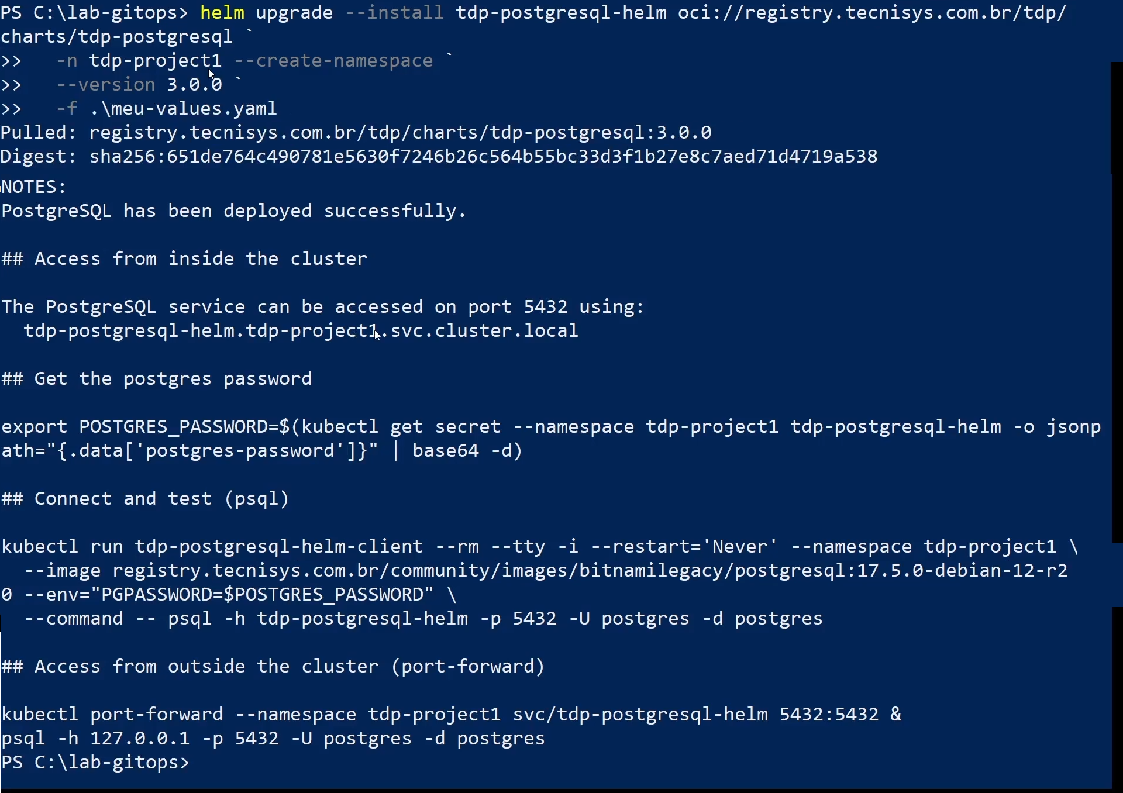The height and width of the screenshot is (793, 1123).
Task: Click the 127.0.0.1 IP address
Action: (x=140, y=739)
